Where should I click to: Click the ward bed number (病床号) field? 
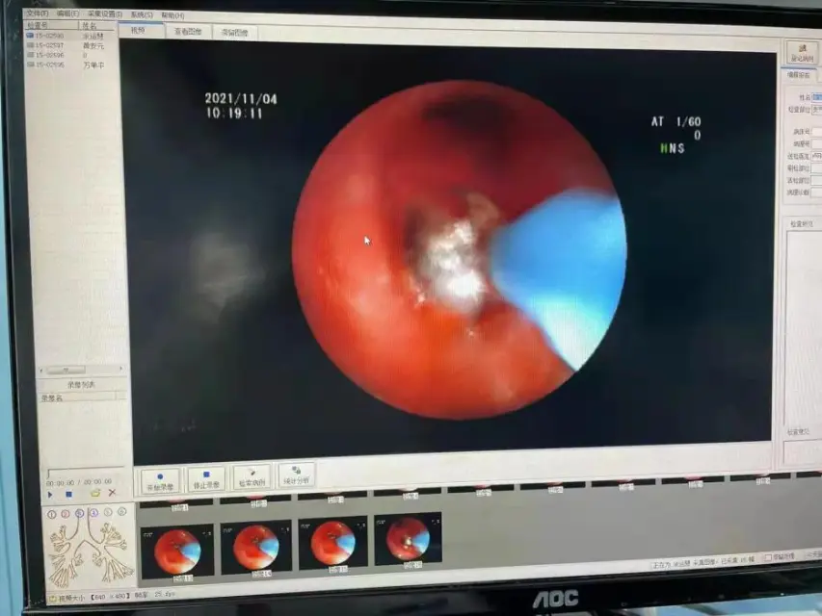[x=817, y=132]
